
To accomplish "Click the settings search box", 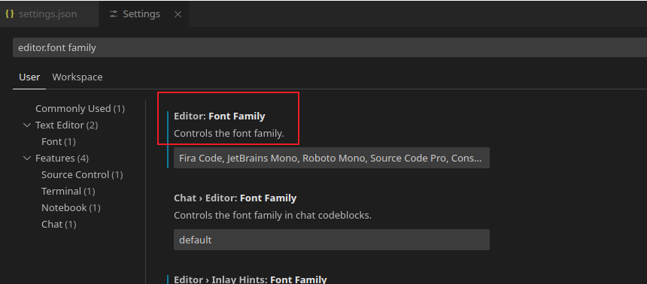I will pos(330,47).
